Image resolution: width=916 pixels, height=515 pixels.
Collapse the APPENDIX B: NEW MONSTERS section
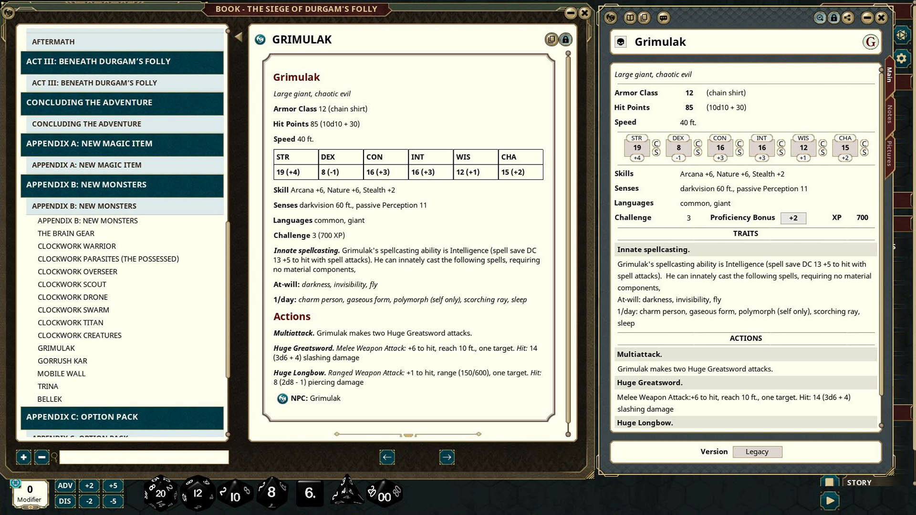(122, 185)
